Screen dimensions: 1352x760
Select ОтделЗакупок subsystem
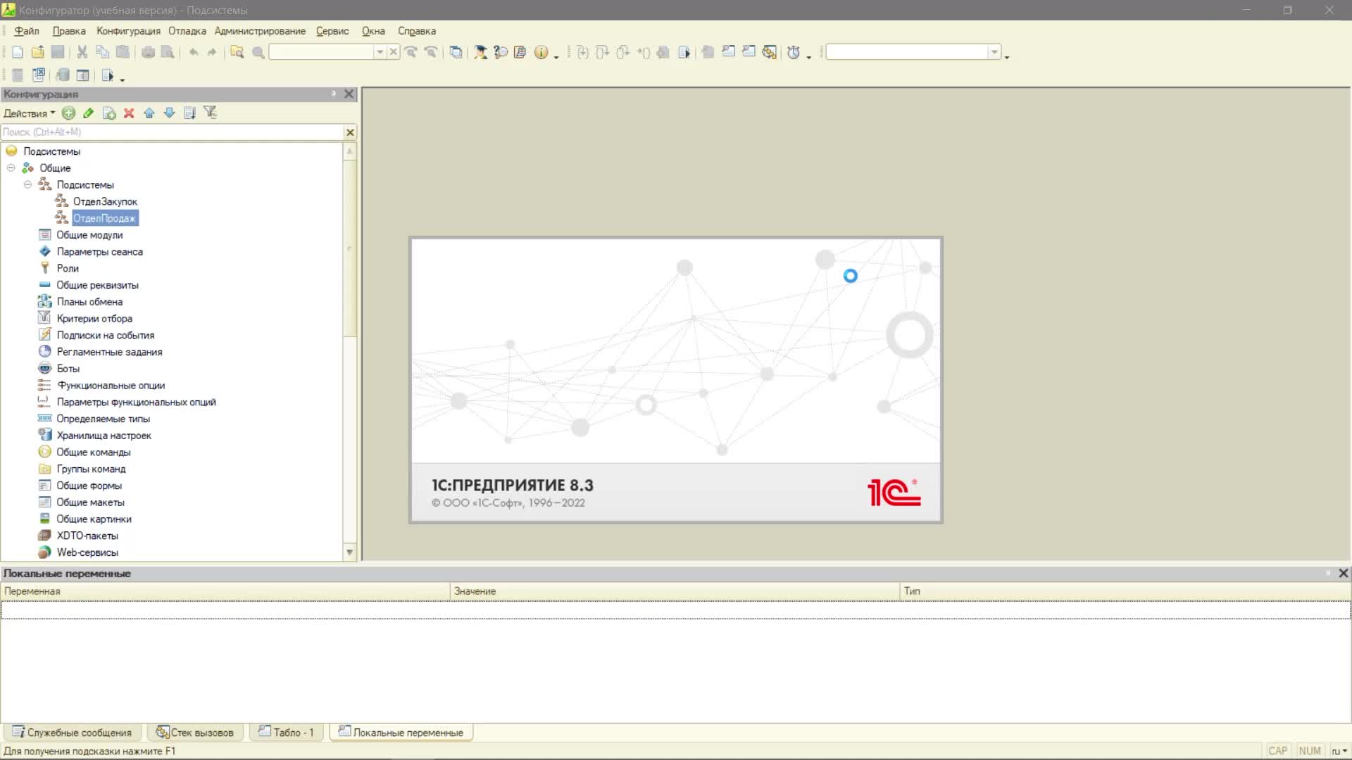(105, 201)
